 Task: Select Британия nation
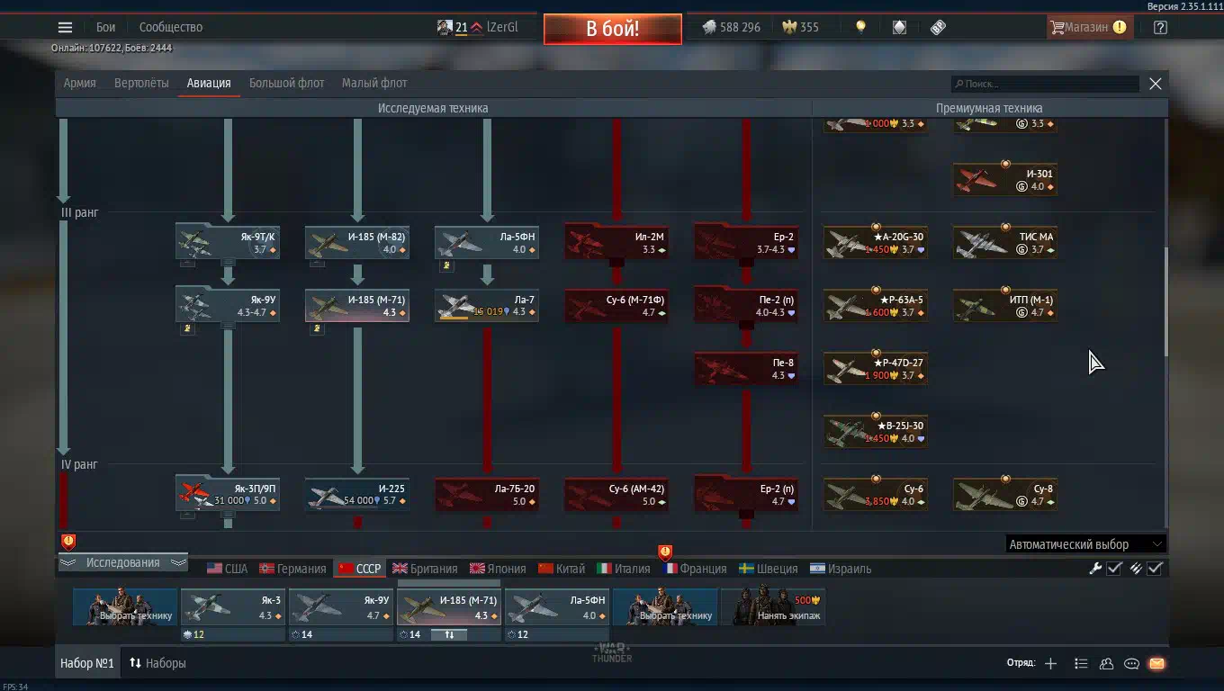tap(425, 569)
